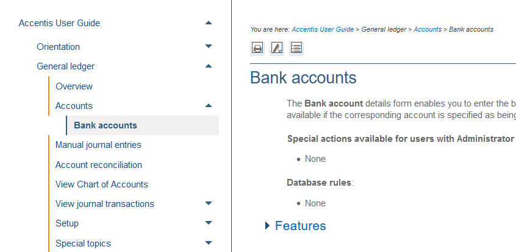Open the Features section link

click(301, 226)
